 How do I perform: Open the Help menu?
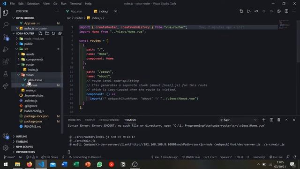(88, 3)
